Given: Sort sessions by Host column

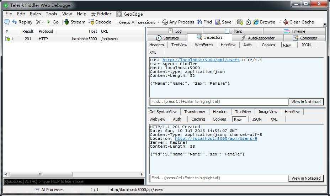Looking at the screenshot, I should pyautogui.click(x=92, y=31).
